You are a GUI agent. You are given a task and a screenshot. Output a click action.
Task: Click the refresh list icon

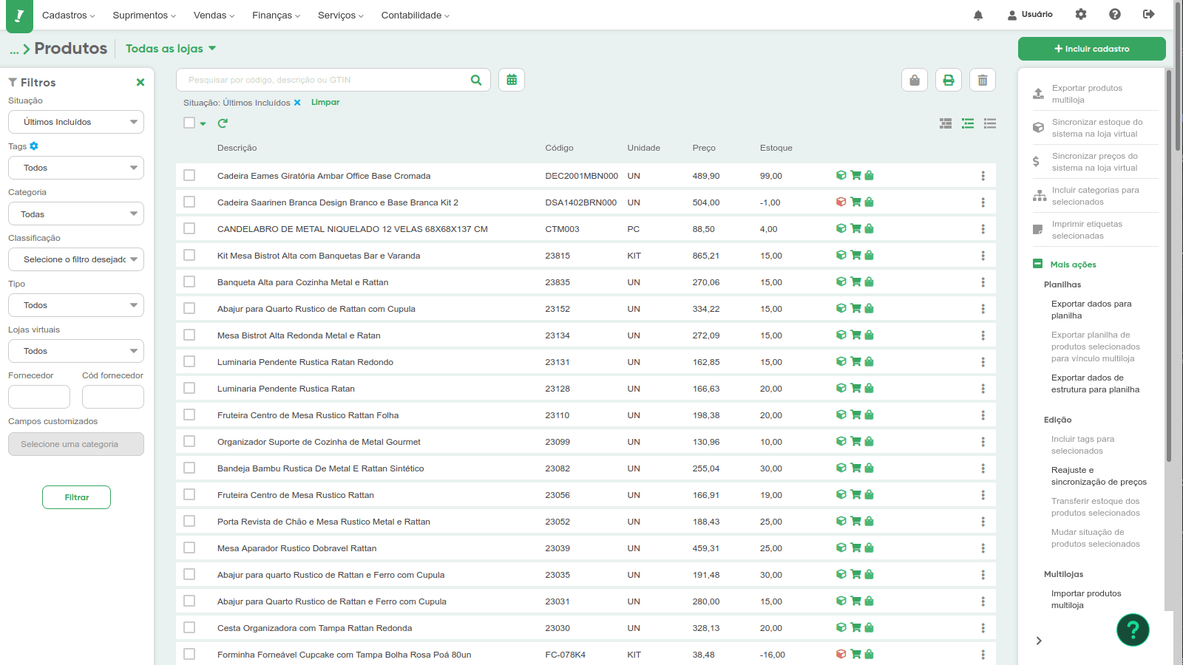pos(223,123)
